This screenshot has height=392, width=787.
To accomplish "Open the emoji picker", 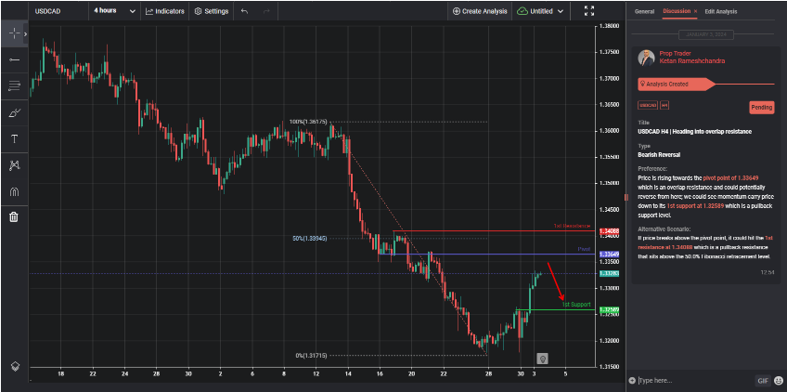I will coord(778,381).
